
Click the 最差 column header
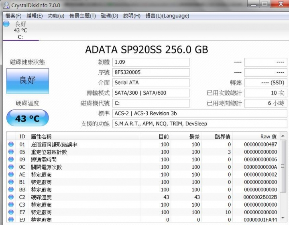point(186,136)
